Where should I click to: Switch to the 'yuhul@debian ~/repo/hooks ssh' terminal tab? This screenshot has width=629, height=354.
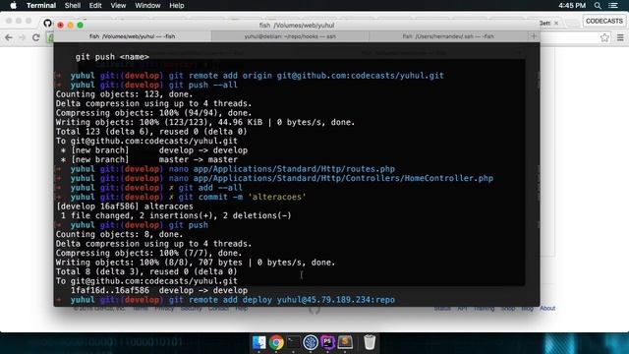coord(290,36)
